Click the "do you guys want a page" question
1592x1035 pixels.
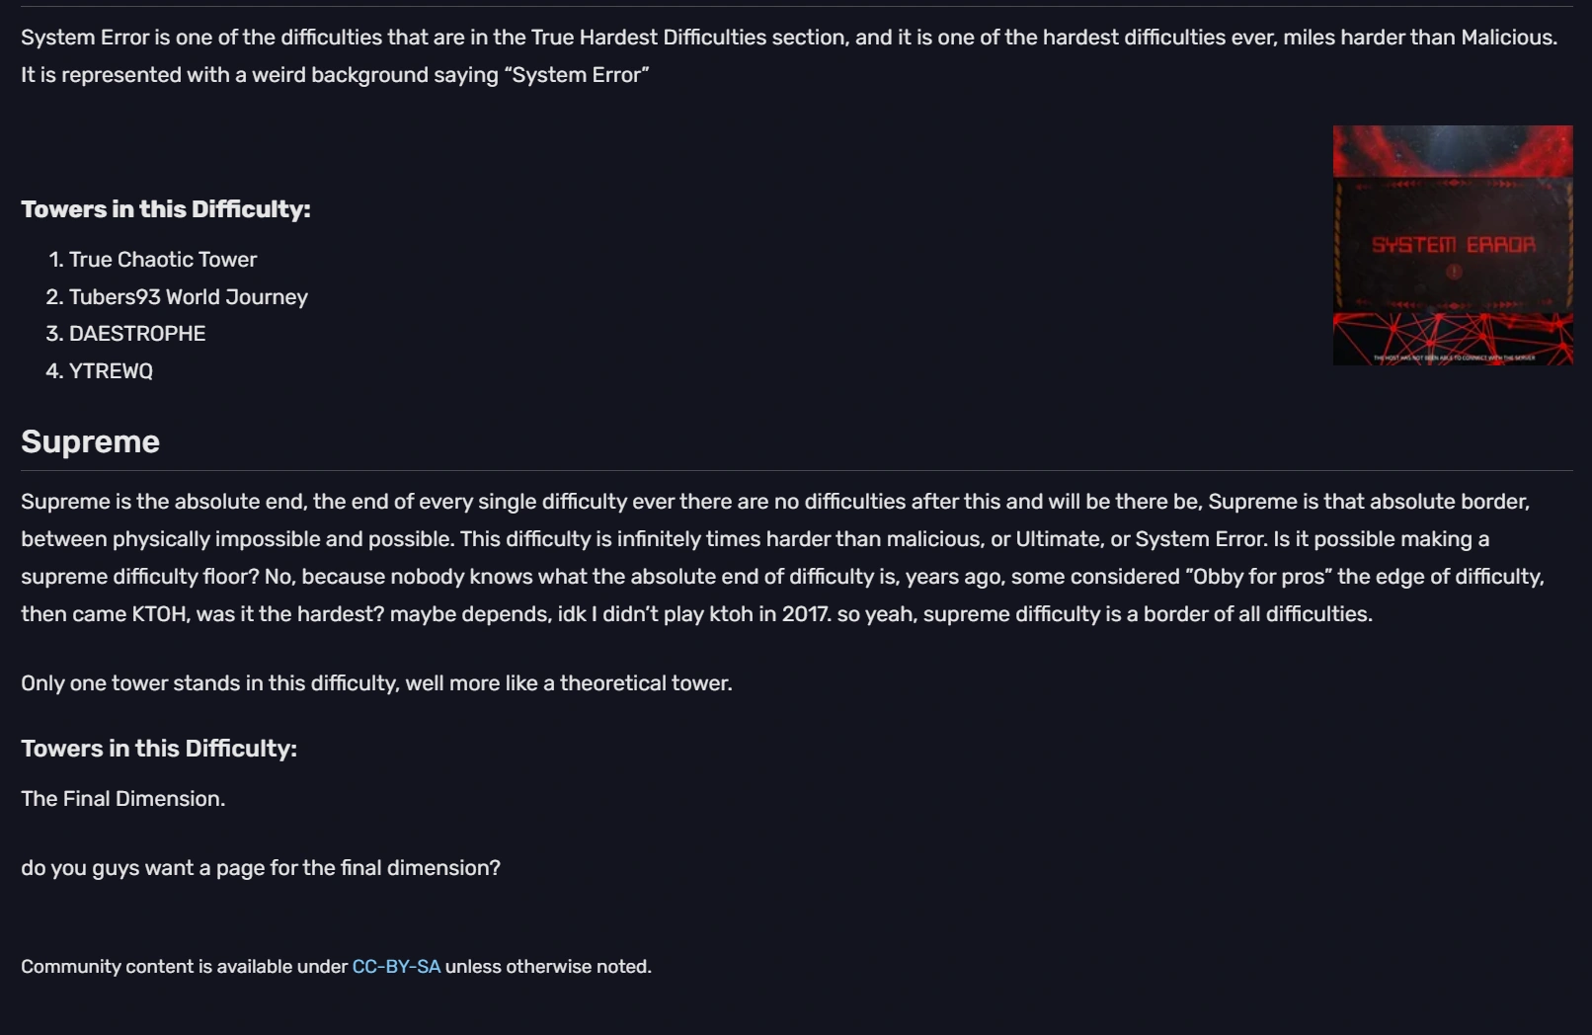[261, 868]
